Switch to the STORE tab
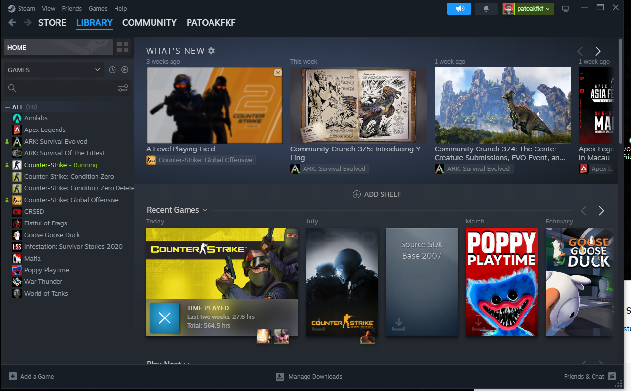 (x=52, y=23)
